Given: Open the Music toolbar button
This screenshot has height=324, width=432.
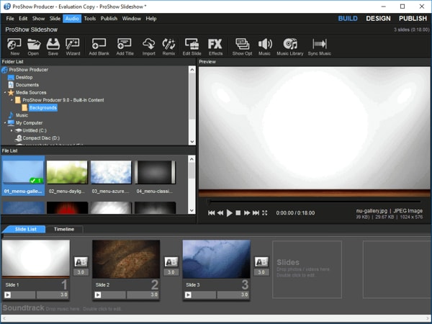Looking at the screenshot, I should coord(264,47).
